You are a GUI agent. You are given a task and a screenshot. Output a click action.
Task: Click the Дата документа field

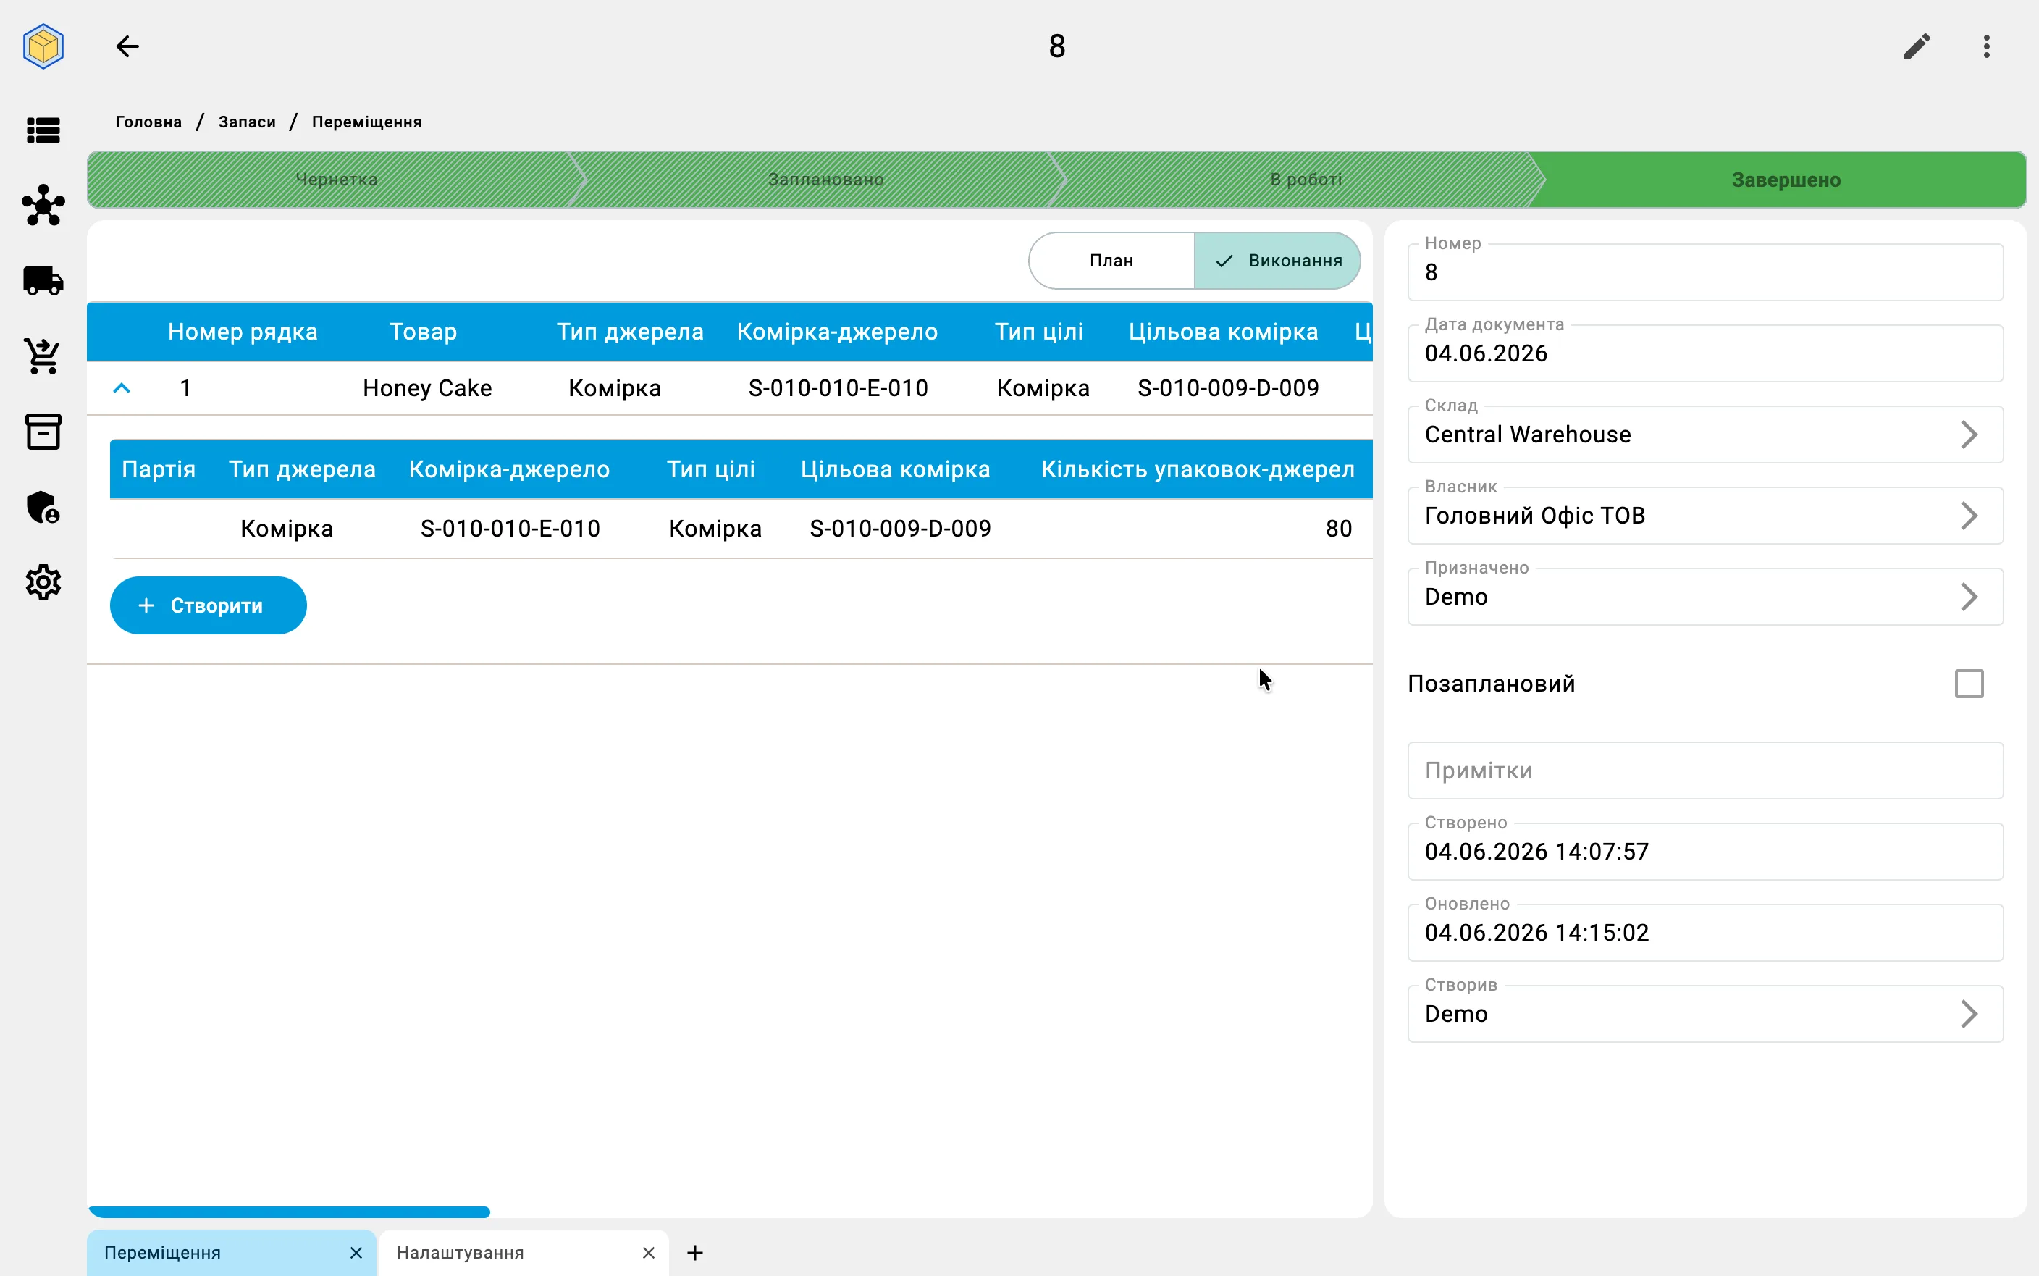1705,353
